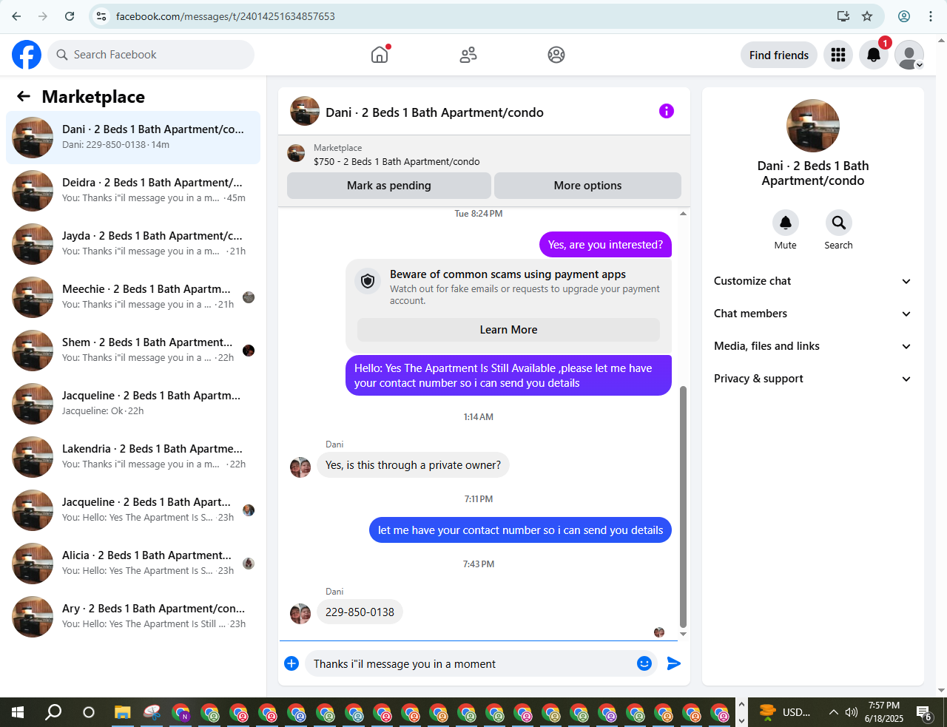Open Jacqueline conversation showing 'Ok'
Image resolution: width=947 pixels, height=727 pixels.
133,404
